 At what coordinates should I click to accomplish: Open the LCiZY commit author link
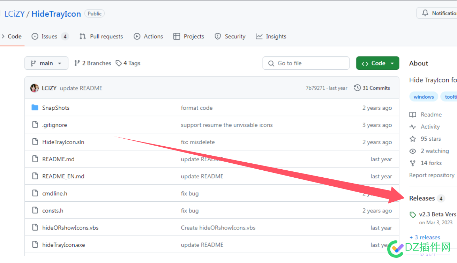(49, 88)
